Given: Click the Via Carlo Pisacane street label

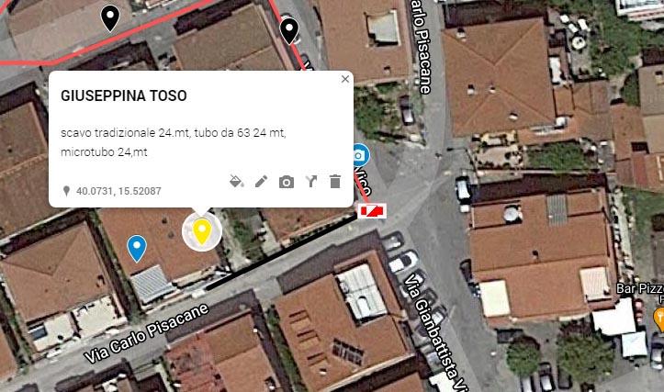Looking at the screenshot, I should point(147,333).
